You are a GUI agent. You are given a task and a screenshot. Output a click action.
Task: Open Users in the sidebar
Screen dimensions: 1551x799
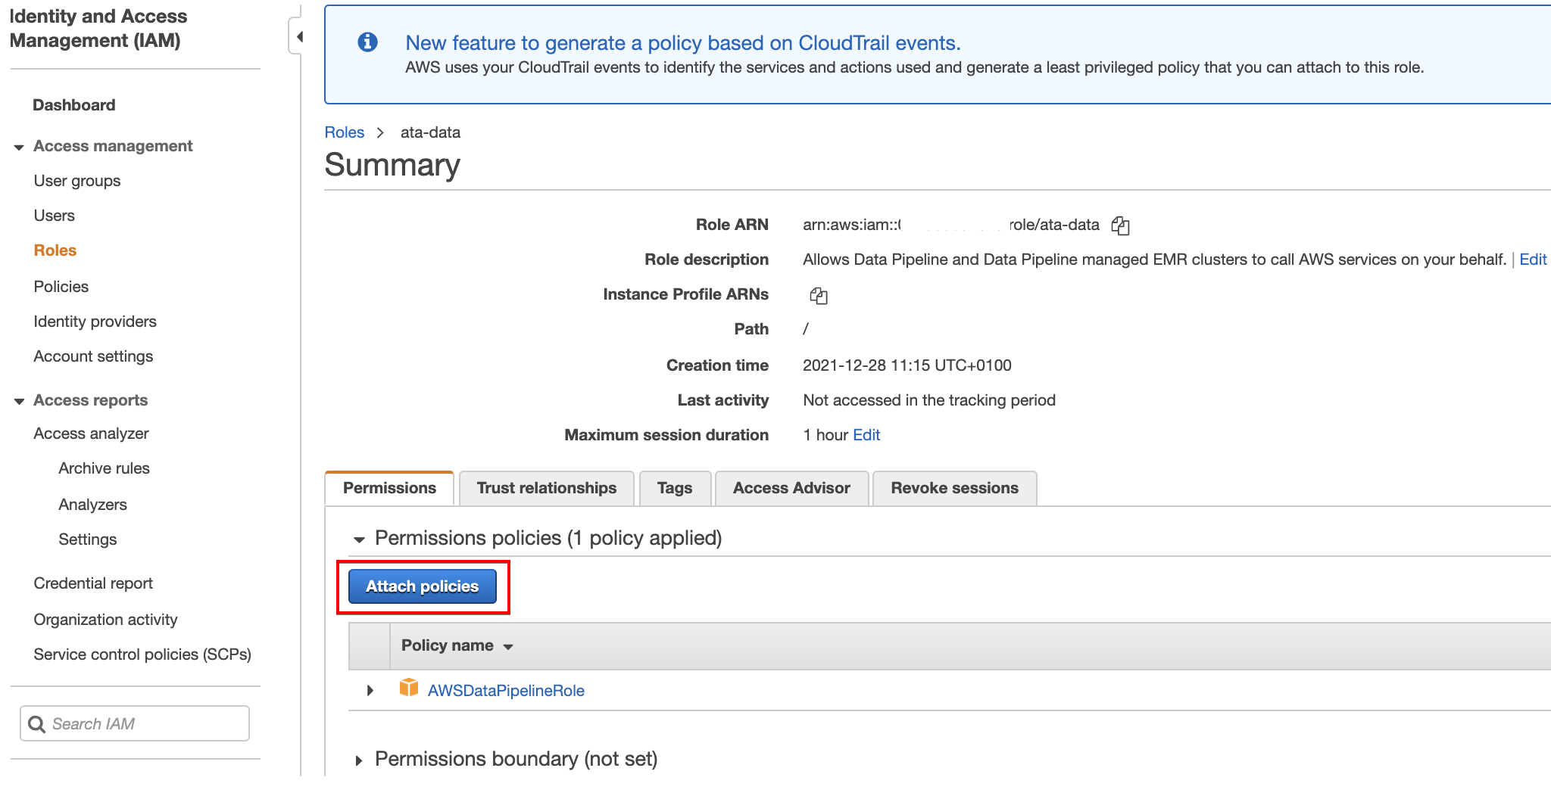pyautogui.click(x=55, y=216)
